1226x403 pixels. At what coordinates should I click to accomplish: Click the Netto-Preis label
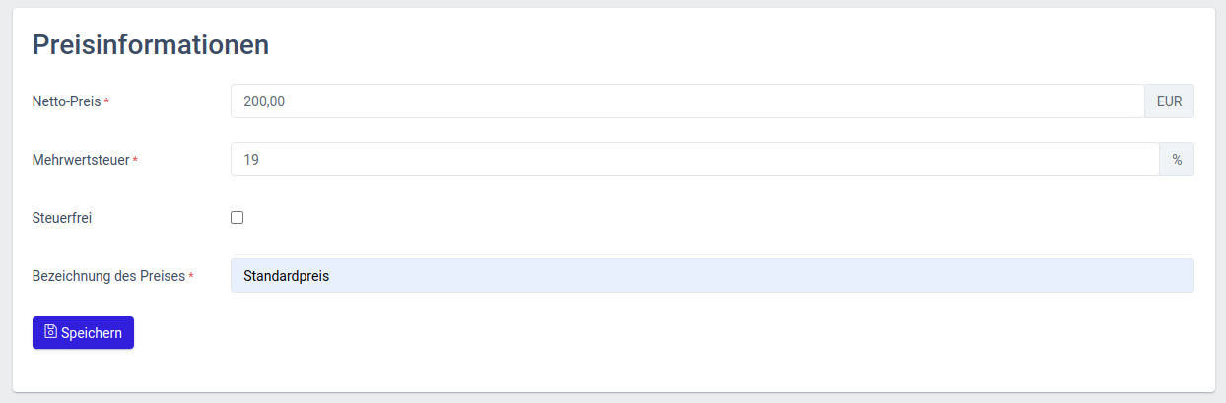point(67,101)
